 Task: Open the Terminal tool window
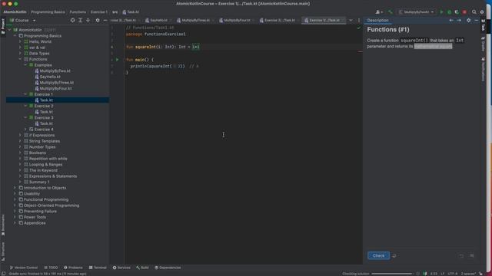click(x=98, y=268)
